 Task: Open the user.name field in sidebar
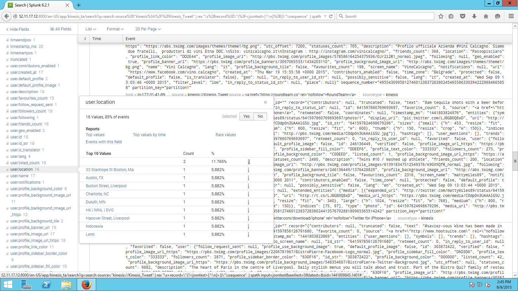[19, 176]
